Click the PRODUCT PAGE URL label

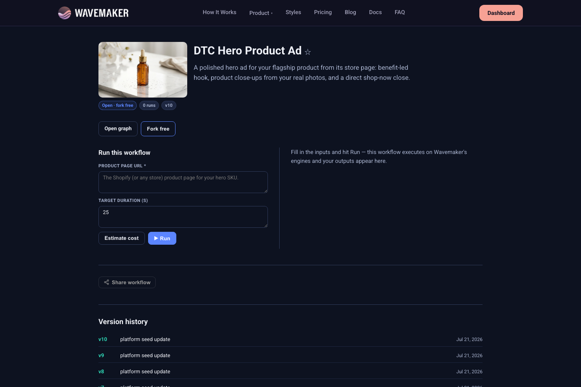122,166
